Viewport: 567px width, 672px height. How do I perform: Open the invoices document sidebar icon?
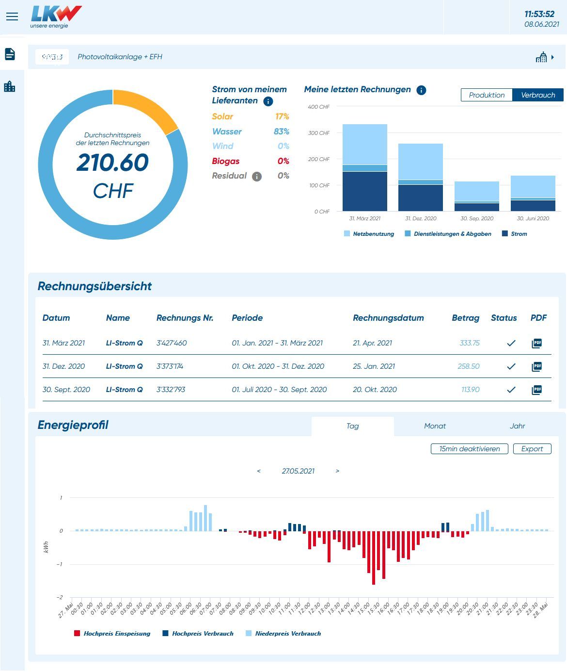(x=10, y=54)
